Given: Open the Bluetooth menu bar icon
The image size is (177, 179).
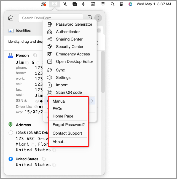Looking at the screenshot, I should point(83,4).
